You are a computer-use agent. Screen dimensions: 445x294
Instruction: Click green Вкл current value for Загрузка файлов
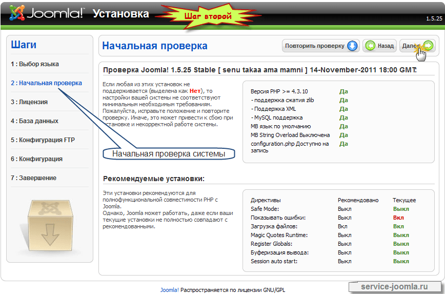398,227
